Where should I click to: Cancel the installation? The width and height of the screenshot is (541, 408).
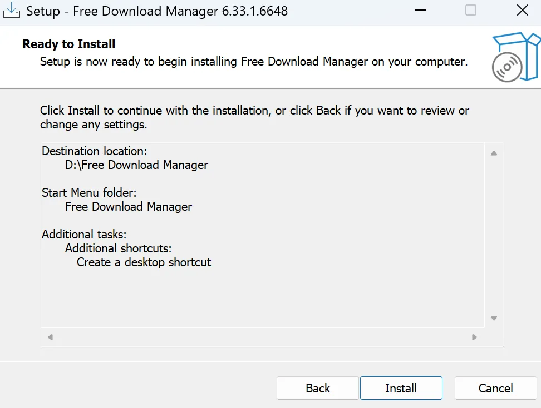(x=495, y=388)
